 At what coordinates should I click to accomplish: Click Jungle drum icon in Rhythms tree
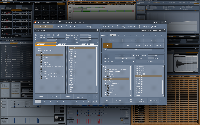[108, 90]
